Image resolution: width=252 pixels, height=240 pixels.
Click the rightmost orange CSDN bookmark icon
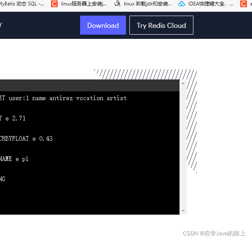[x=244, y=4]
